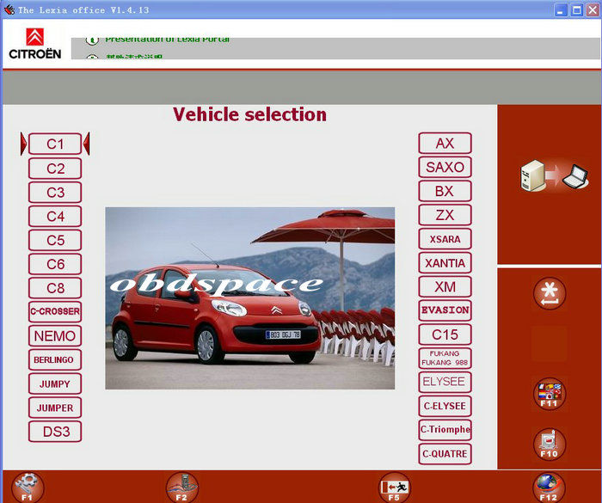
Task: Click the F1 gear wrench icon
Action: click(28, 488)
